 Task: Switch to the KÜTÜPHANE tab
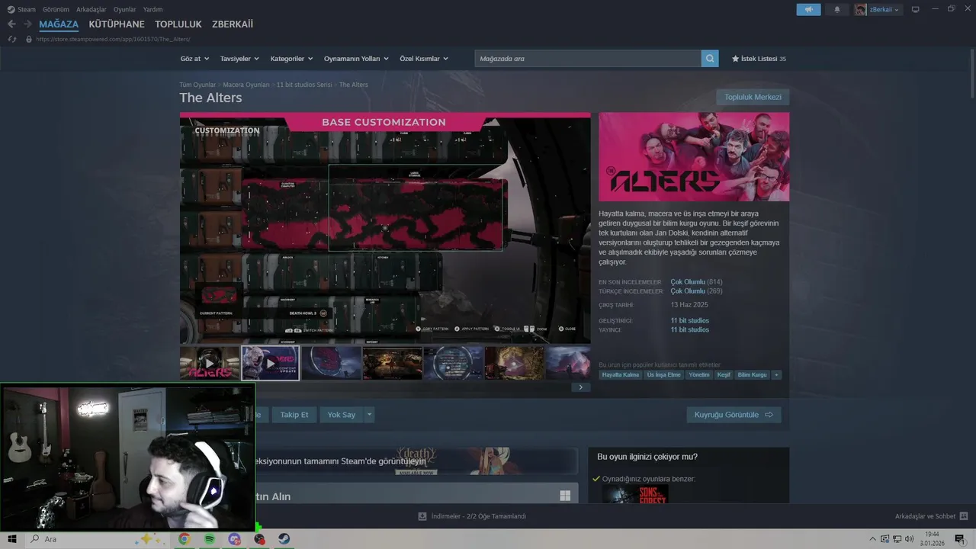pyautogui.click(x=117, y=24)
